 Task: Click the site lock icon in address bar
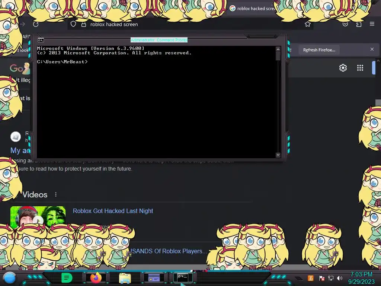pos(84,24)
